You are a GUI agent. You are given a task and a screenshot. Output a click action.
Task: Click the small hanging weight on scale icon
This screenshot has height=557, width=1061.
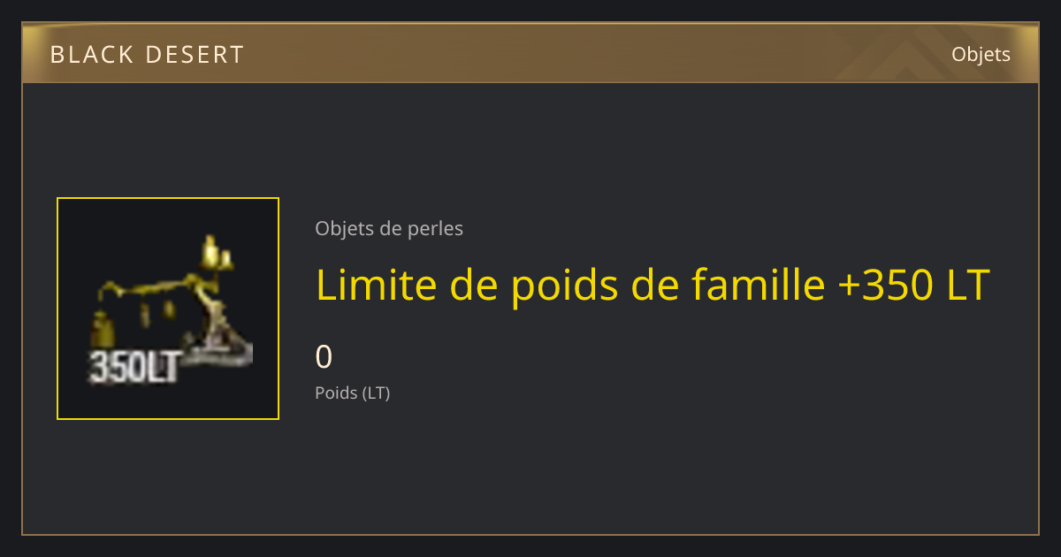pos(103,330)
